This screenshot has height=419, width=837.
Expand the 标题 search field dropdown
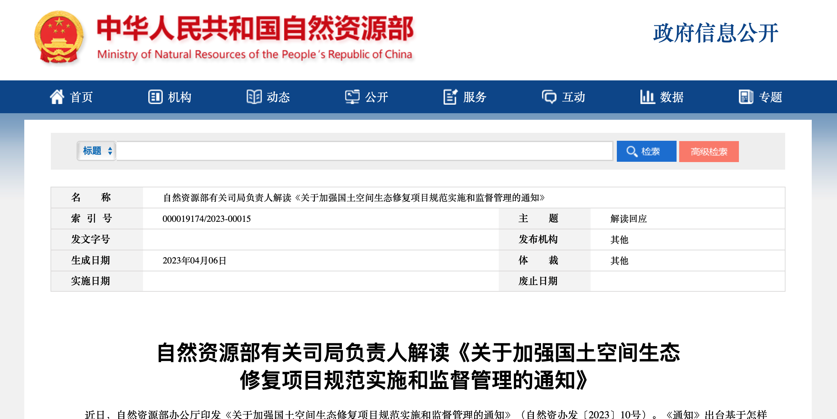point(97,151)
